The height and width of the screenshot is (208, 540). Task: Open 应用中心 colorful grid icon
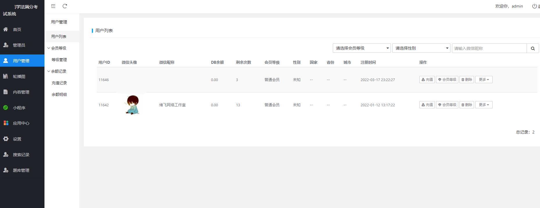[6, 123]
